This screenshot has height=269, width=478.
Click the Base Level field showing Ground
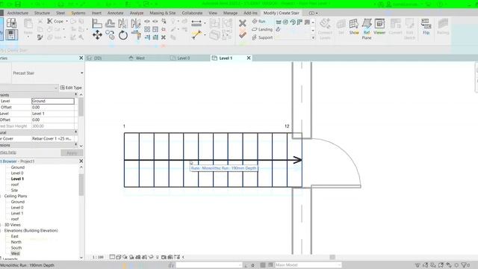tap(53, 101)
